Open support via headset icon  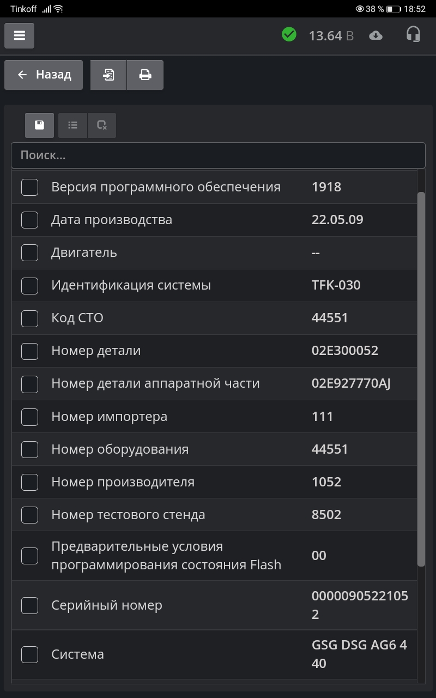tap(413, 35)
